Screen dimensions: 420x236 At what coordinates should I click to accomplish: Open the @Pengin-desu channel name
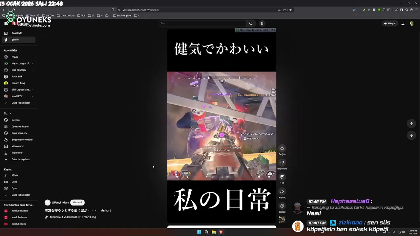pyautogui.click(x=60, y=203)
